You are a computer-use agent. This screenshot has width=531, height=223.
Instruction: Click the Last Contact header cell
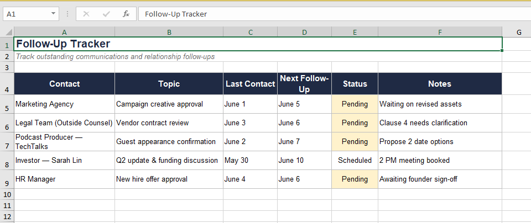point(250,83)
